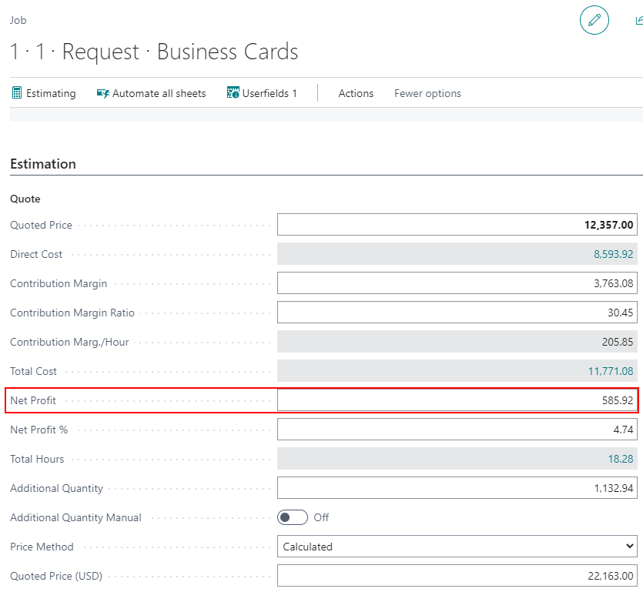Click the Contribution Marg./Hour value 205.85
The width and height of the screenshot is (643, 592).
tap(618, 342)
